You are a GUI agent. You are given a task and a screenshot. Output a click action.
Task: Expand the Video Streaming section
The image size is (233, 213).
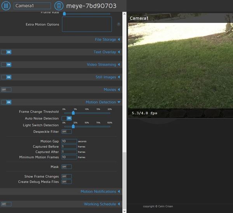click(x=103, y=64)
